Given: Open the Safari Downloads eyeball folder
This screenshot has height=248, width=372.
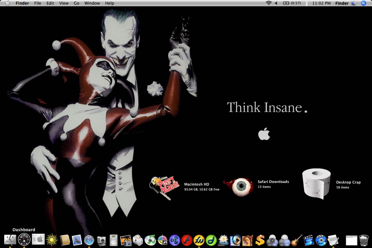Looking at the screenshot, I should click(239, 187).
